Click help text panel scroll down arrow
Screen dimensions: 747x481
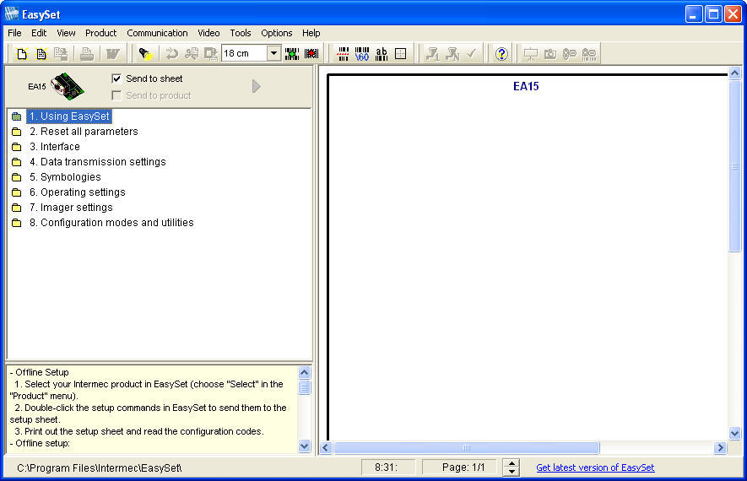coord(304,446)
